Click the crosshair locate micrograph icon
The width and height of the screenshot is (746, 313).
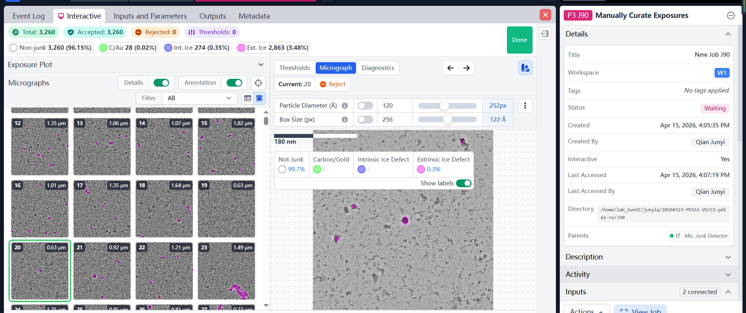click(258, 83)
